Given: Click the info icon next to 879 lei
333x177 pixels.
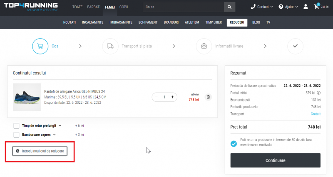Looking at the screenshot, I should coord(318,93).
